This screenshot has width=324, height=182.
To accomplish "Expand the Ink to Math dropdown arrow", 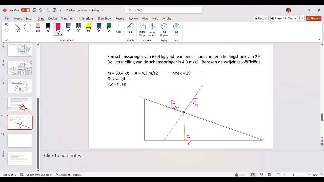I will point(155,35).
